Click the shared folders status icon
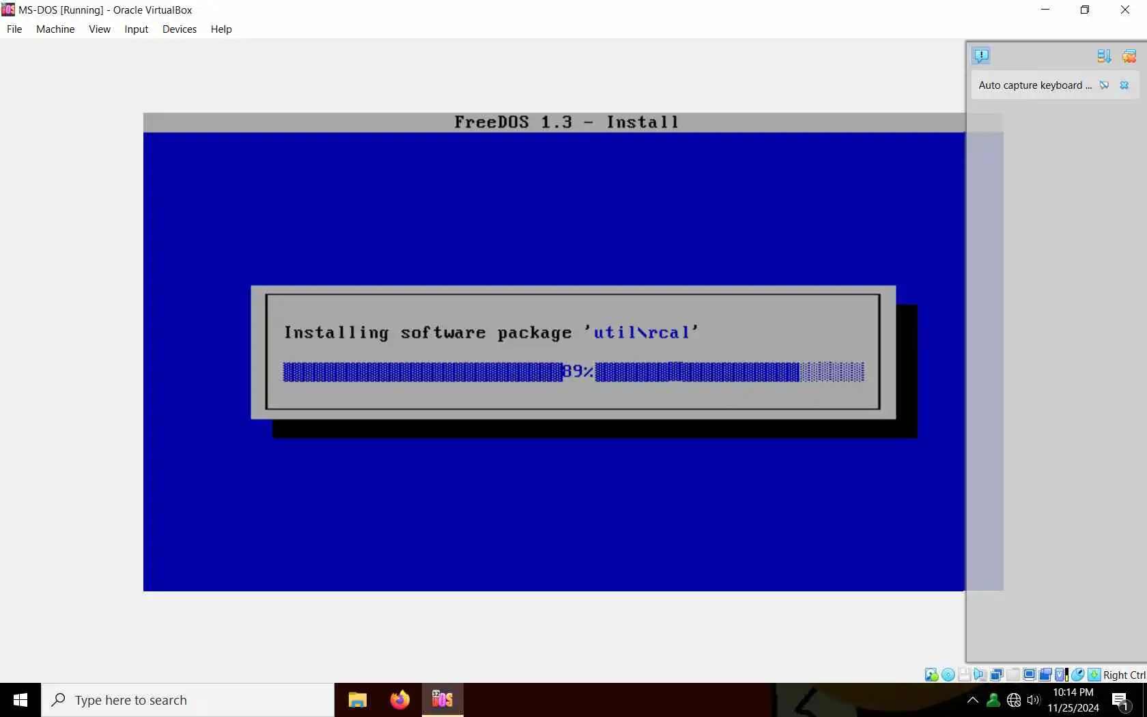The height and width of the screenshot is (717, 1147). click(x=1045, y=675)
